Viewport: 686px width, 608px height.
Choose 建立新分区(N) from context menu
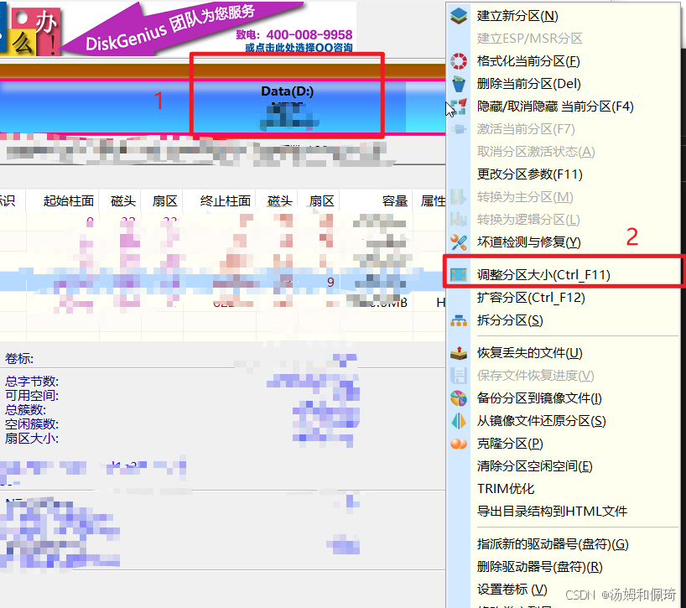click(517, 16)
